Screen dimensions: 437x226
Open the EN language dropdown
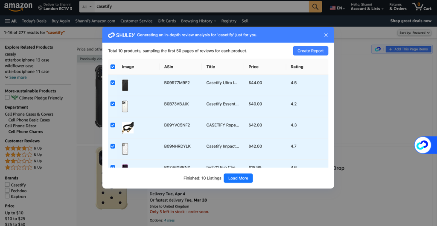click(x=338, y=8)
